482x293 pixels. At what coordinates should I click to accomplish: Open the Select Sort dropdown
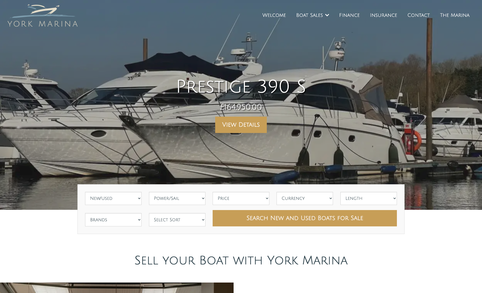(177, 220)
